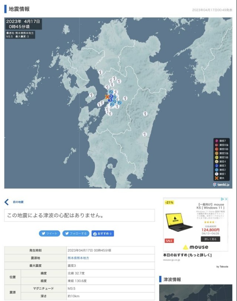Click the orange epicenter X marker on map

click(107, 97)
